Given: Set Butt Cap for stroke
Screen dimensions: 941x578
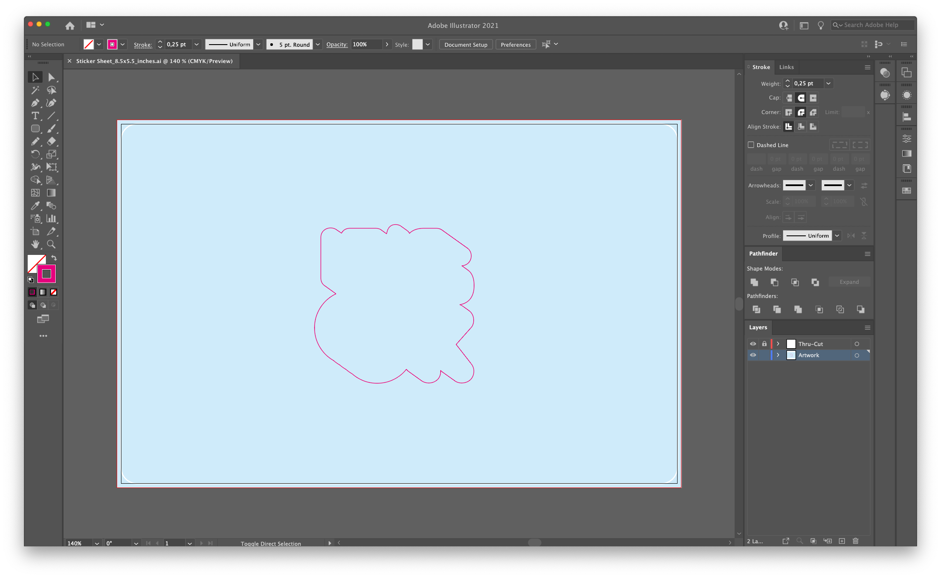Looking at the screenshot, I should pyautogui.click(x=789, y=98).
